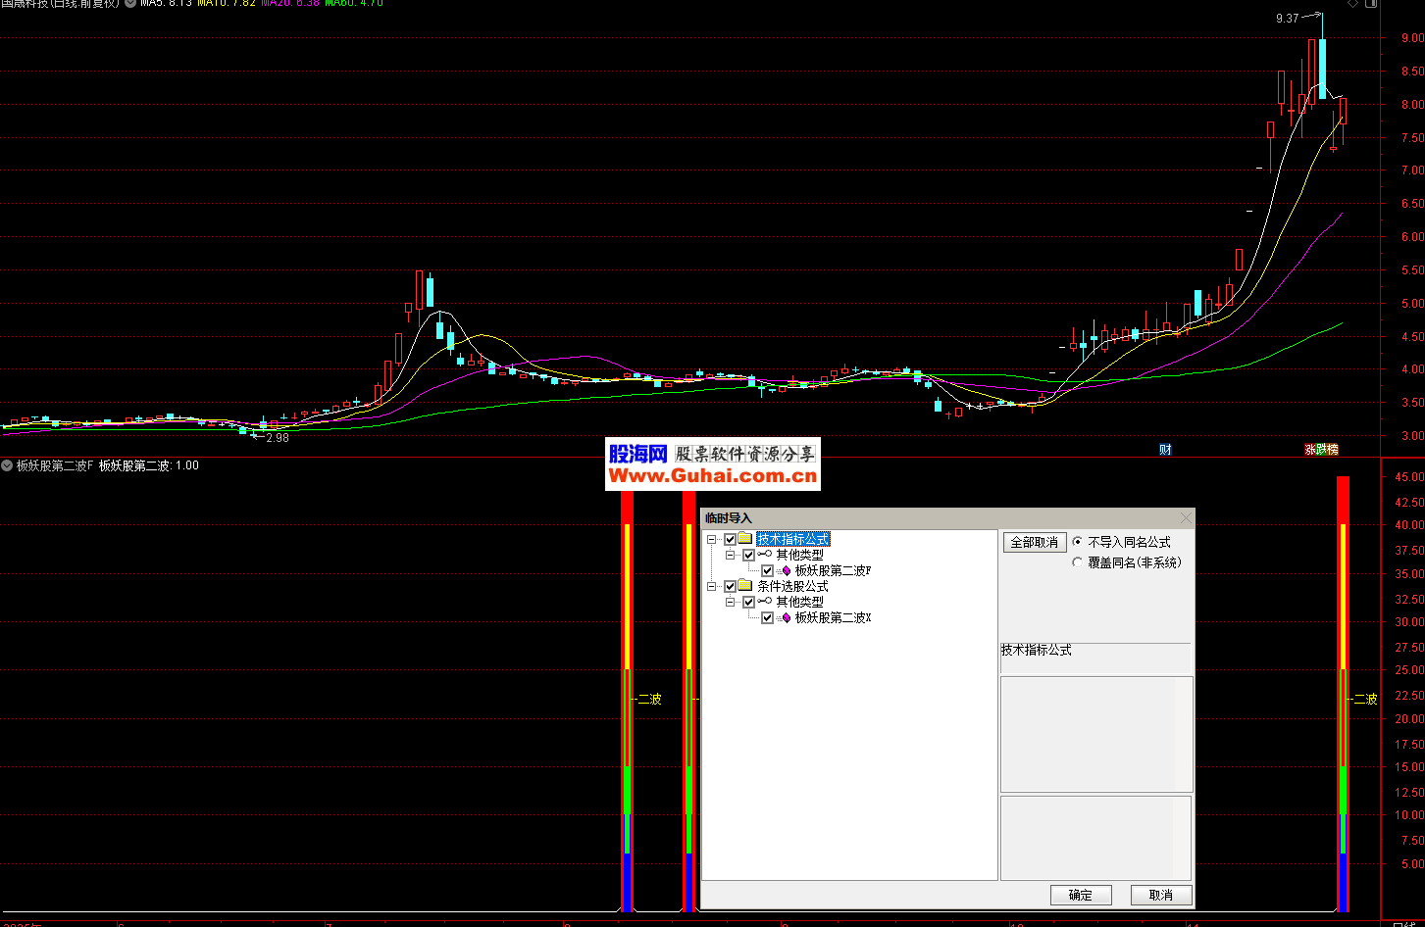Collapse 其他类型 under 条件选股公式
This screenshot has width=1425, height=927.
(731, 603)
